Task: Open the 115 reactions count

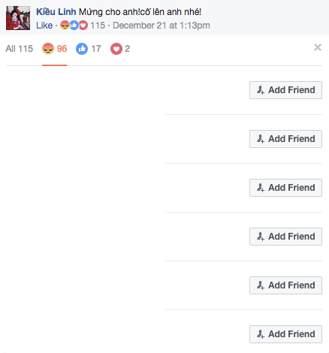Action: (x=98, y=26)
